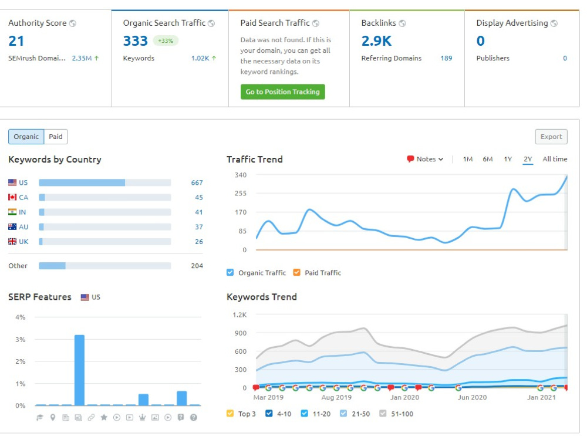
Task: Uncheck the Organic Traffic checkbox
Action: (230, 272)
